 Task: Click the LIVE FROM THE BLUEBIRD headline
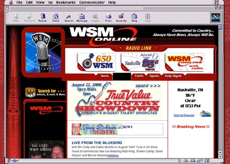click(x=97, y=143)
